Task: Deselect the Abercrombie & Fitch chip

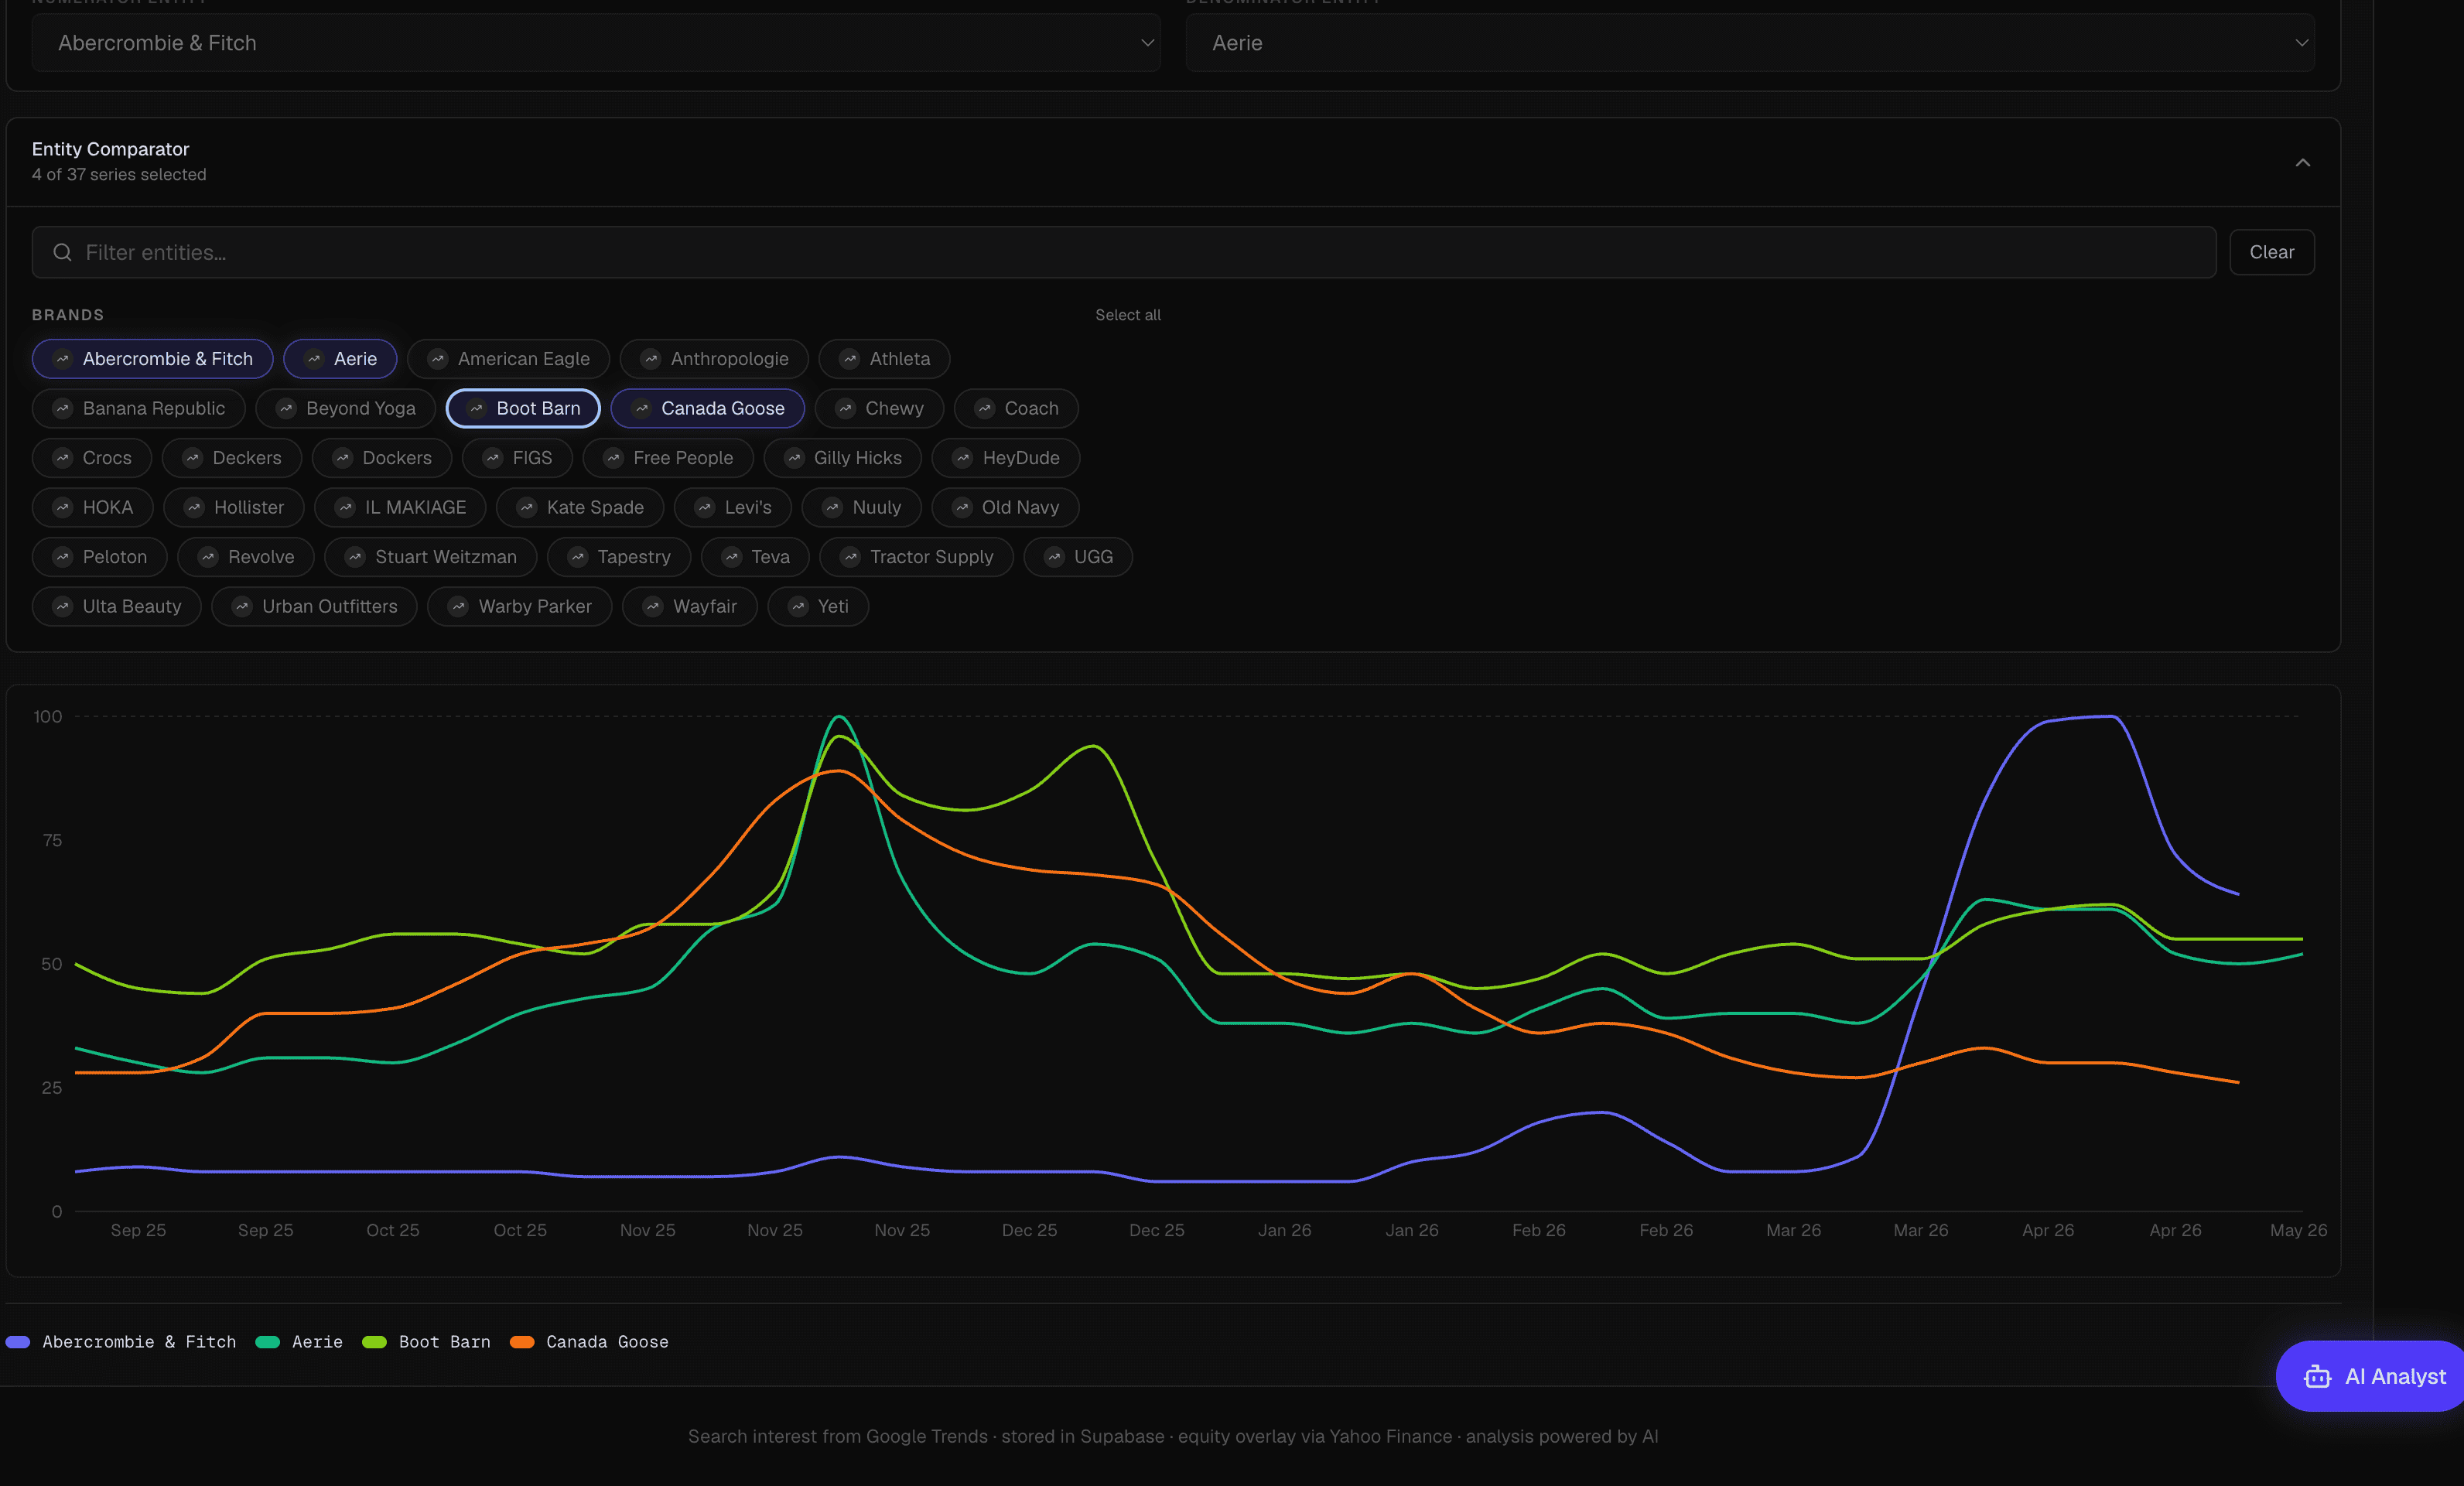Action: [x=152, y=359]
